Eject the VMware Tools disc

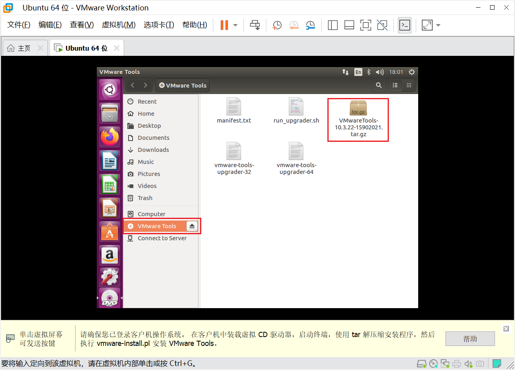click(192, 226)
